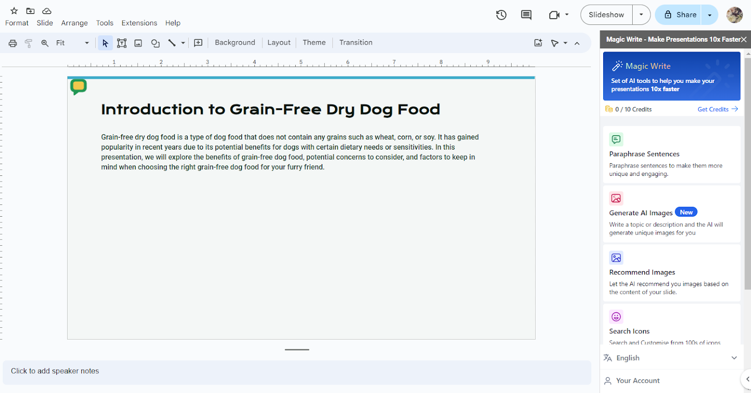Screen dimensions: 751x393
Task: Click the Share button
Action: pos(678,15)
